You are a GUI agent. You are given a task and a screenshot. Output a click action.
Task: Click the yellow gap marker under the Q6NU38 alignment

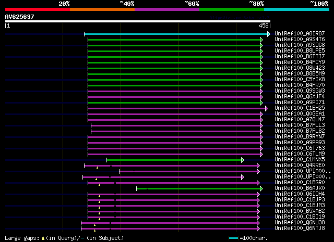point(95,225)
